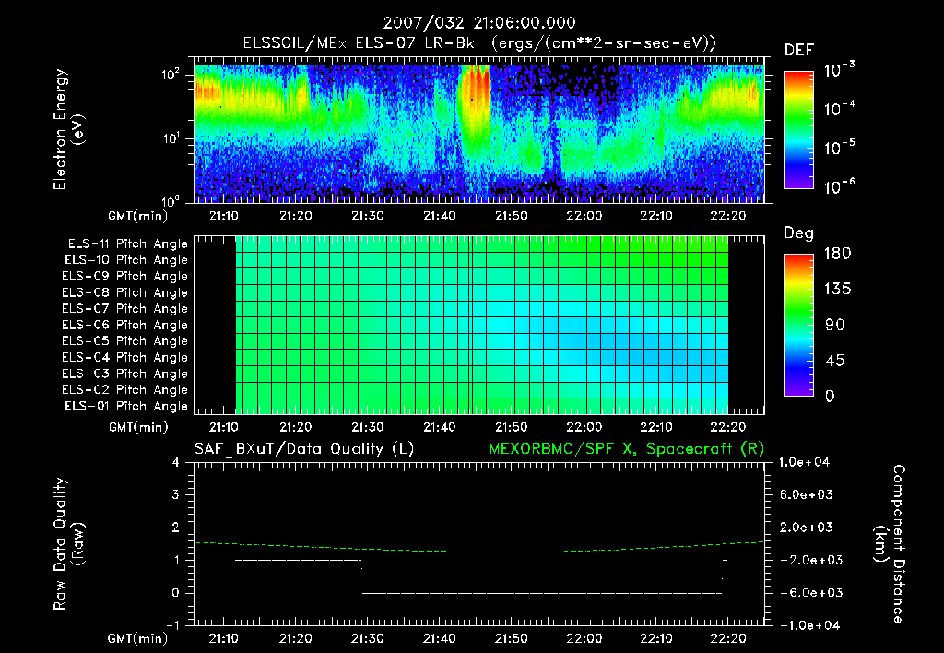Click the timestamp title 2007/032 21:06:00.000
This screenshot has height=653, width=944.
pyautogui.click(x=479, y=23)
